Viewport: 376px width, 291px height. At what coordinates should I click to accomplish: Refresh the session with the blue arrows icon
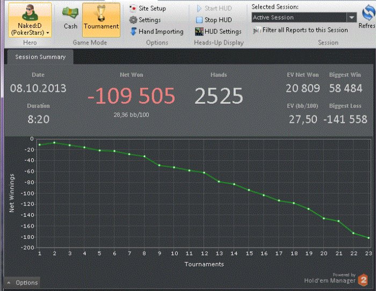tap(368, 13)
